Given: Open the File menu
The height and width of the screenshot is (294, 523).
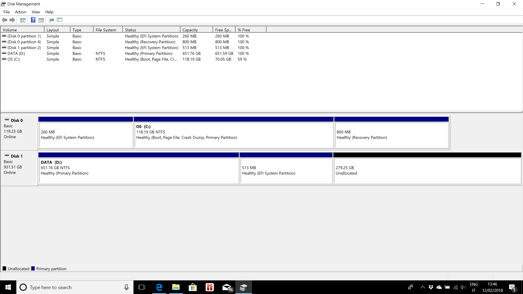Looking at the screenshot, I should pyautogui.click(x=6, y=12).
